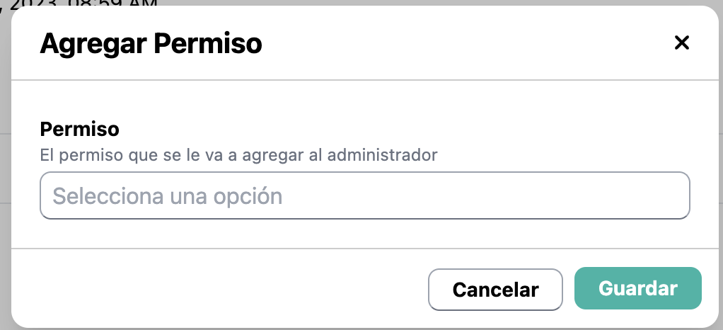The width and height of the screenshot is (723, 330).
Task: Show the available permiso options list
Action: click(x=364, y=195)
